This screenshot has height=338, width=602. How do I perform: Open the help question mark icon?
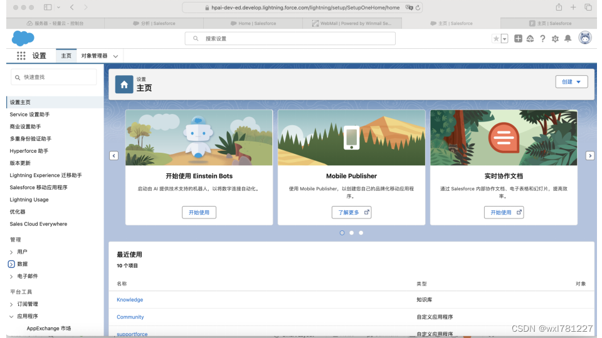click(x=542, y=39)
